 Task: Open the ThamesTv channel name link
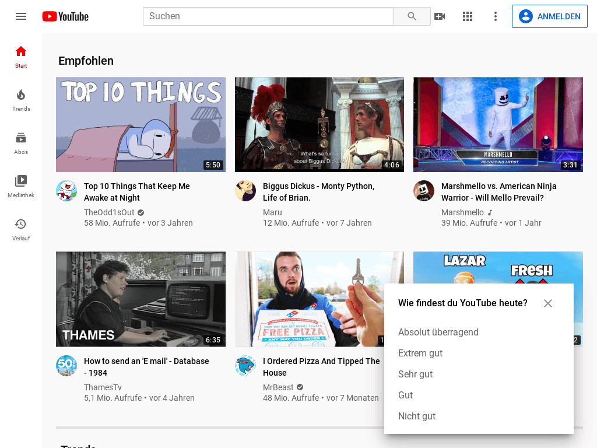103,387
